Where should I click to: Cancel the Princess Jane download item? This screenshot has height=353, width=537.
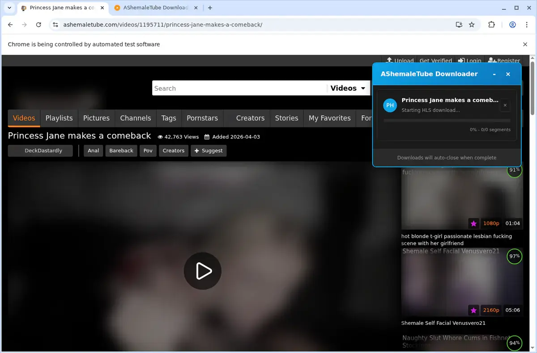pos(505,105)
